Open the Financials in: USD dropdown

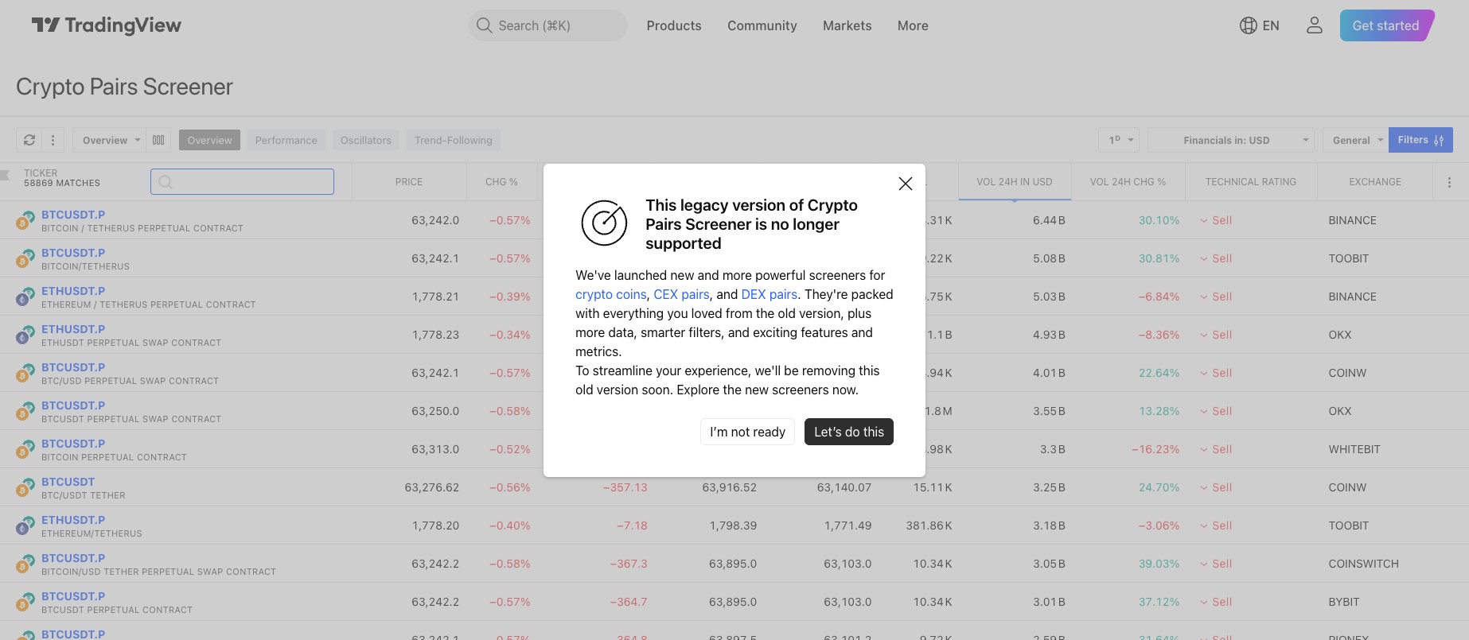(1231, 140)
